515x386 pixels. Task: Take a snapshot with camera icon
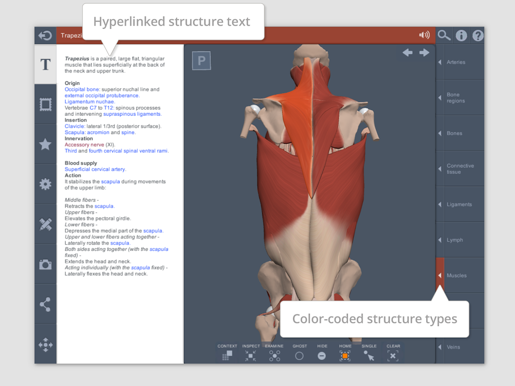[45, 264]
